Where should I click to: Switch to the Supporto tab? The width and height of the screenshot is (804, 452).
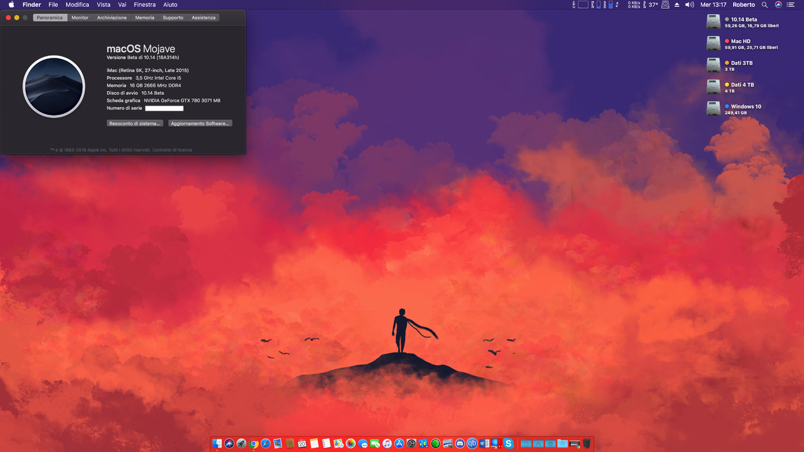173,18
